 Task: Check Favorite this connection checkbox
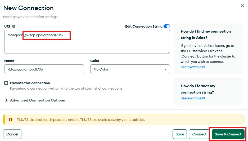[6, 83]
